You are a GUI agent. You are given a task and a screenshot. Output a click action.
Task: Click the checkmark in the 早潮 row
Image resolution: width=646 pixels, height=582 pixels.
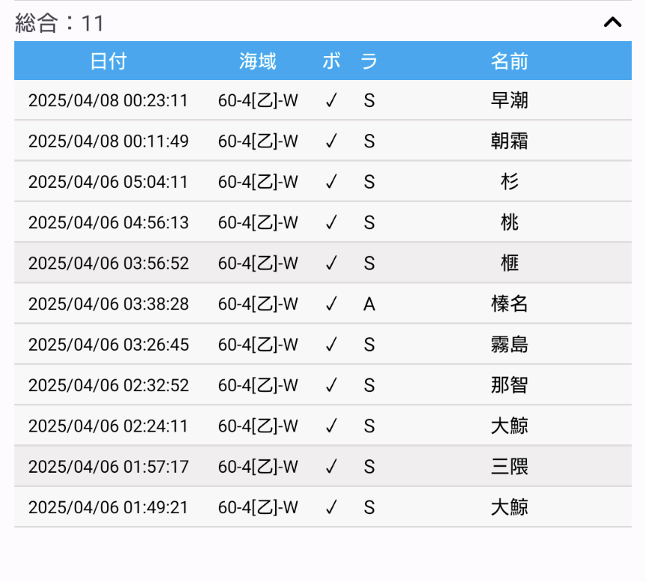pyautogui.click(x=331, y=100)
